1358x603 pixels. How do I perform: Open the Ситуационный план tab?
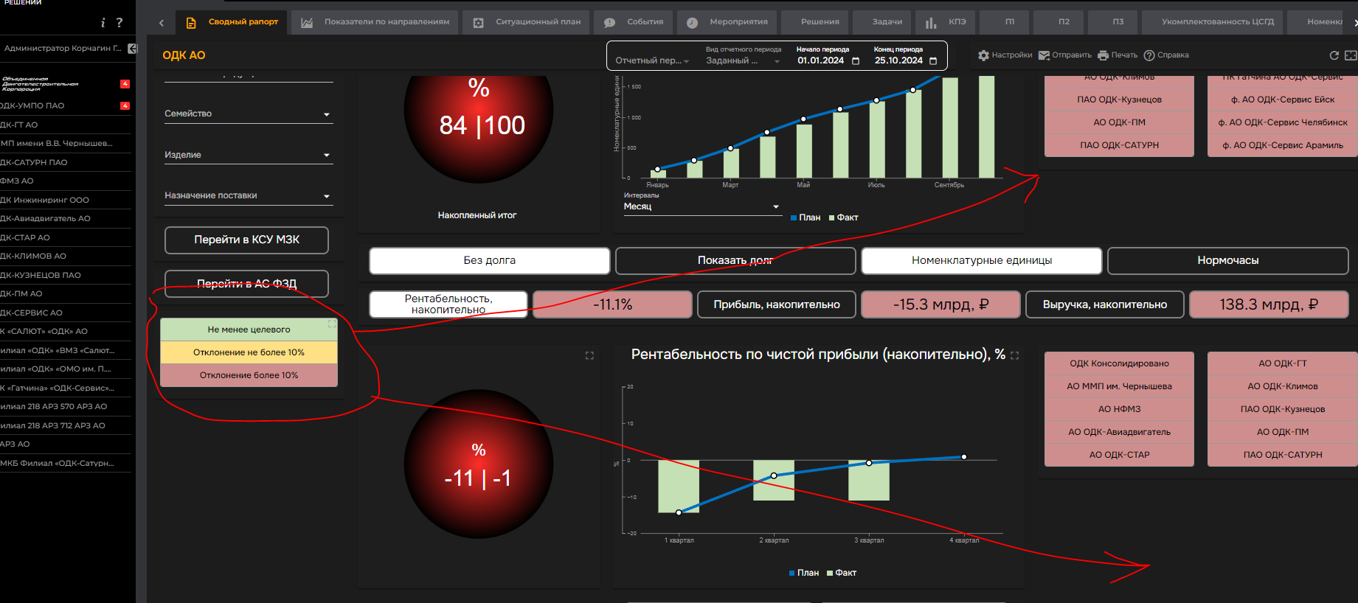tap(527, 22)
